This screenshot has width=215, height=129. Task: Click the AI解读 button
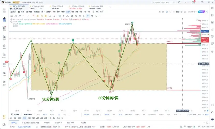[201, 12]
